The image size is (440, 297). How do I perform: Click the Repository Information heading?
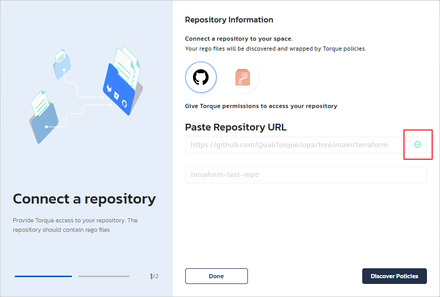click(x=229, y=20)
